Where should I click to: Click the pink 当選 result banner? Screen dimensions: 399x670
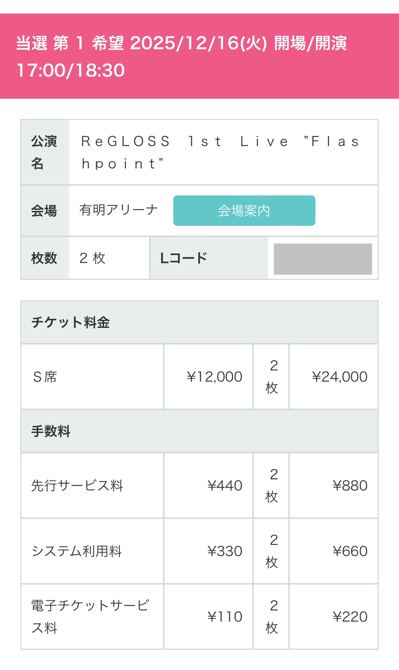(199, 56)
